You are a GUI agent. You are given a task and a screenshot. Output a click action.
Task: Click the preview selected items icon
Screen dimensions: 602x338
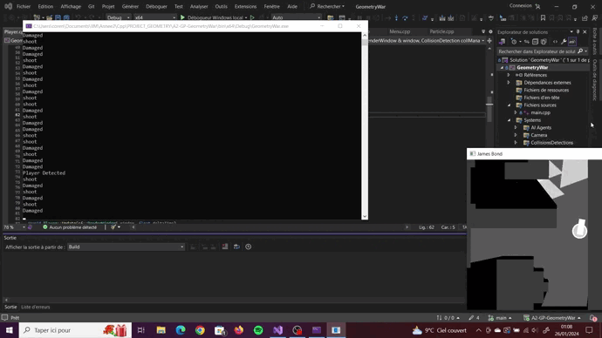572,42
